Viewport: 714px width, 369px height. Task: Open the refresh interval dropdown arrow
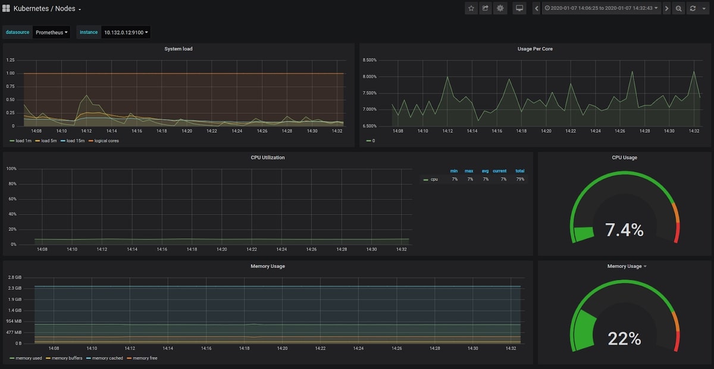tap(704, 8)
